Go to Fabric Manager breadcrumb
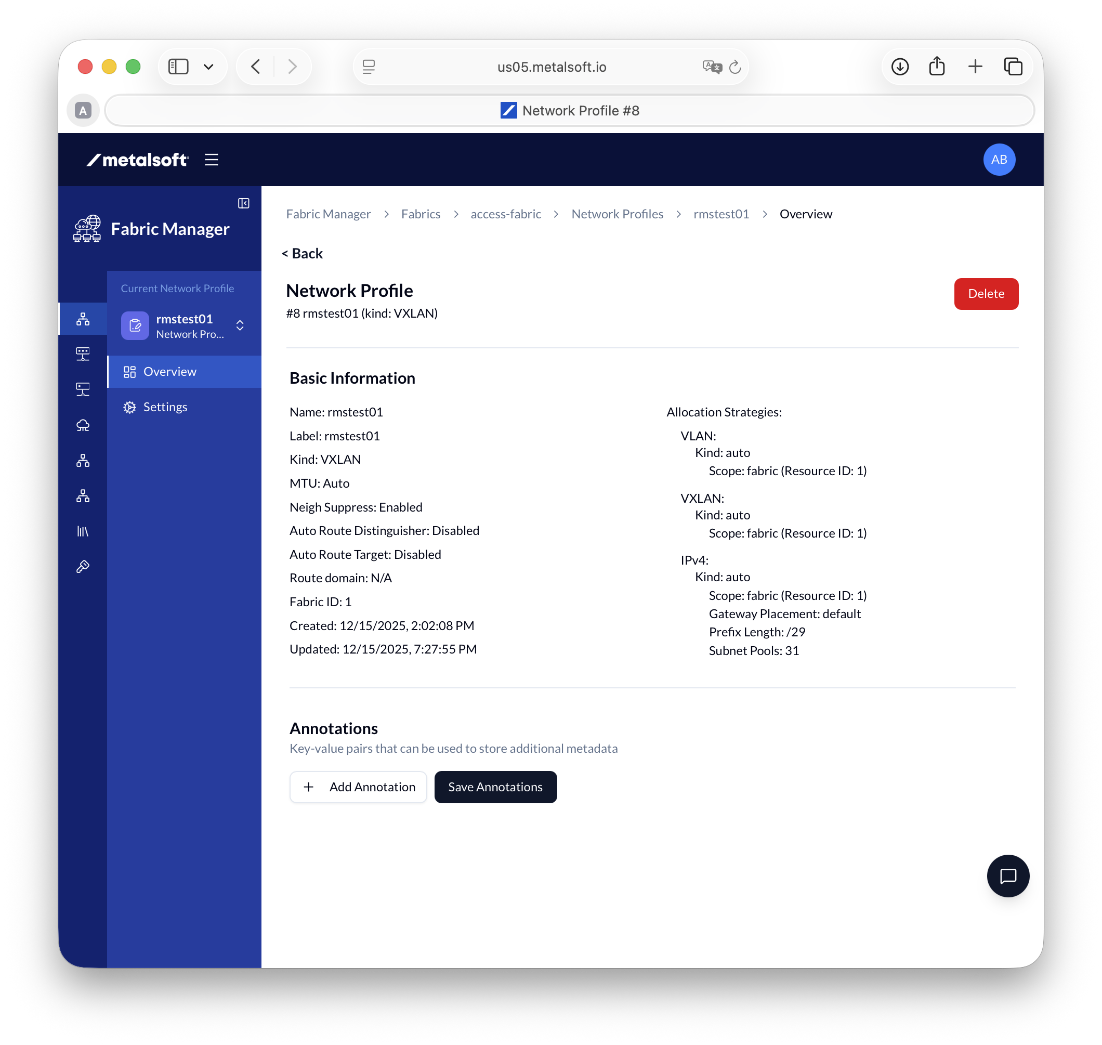The width and height of the screenshot is (1102, 1045). pos(328,214)
